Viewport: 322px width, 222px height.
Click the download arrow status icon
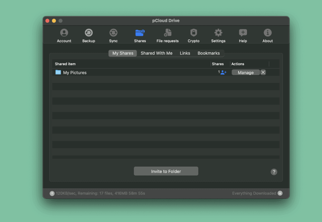coord(280,193)
